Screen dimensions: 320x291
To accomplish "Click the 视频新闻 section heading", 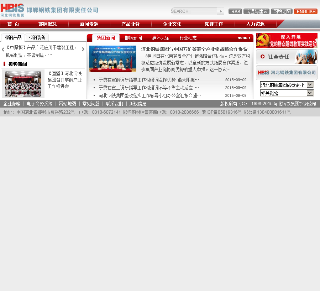I will [x=17, y=64].
